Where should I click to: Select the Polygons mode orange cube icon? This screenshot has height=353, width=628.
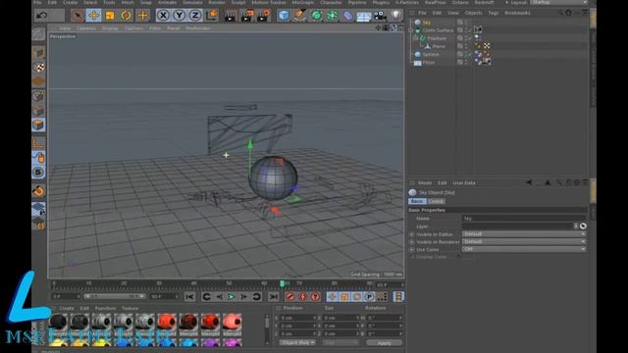38,125
